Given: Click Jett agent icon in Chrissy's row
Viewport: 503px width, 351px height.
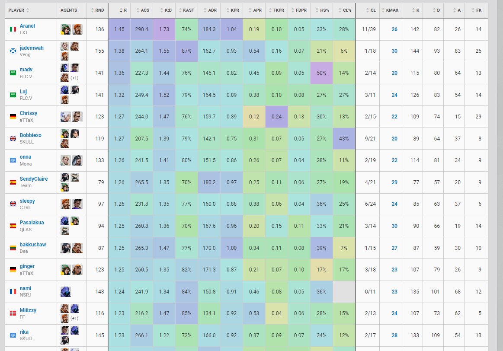Looking at the screenshot, I should coord(65,117).
